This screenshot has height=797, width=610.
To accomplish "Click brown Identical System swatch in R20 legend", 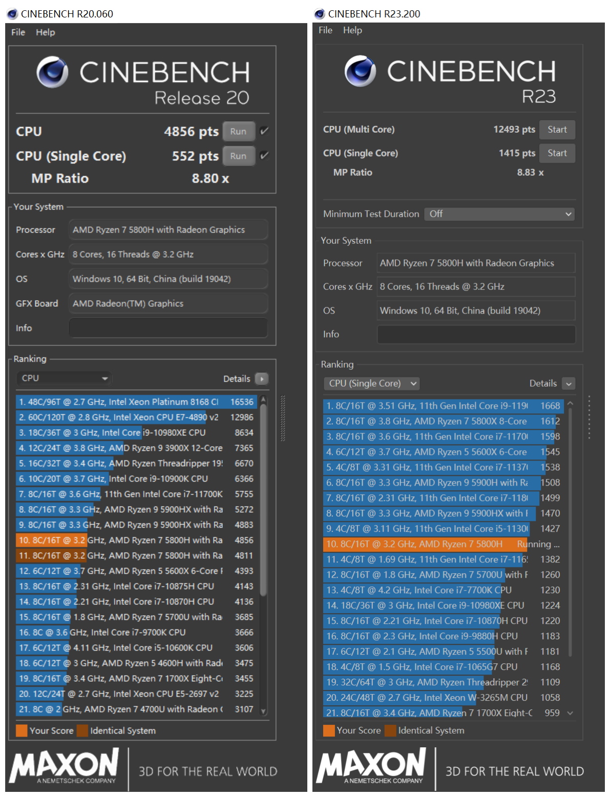I will point(82,730).
